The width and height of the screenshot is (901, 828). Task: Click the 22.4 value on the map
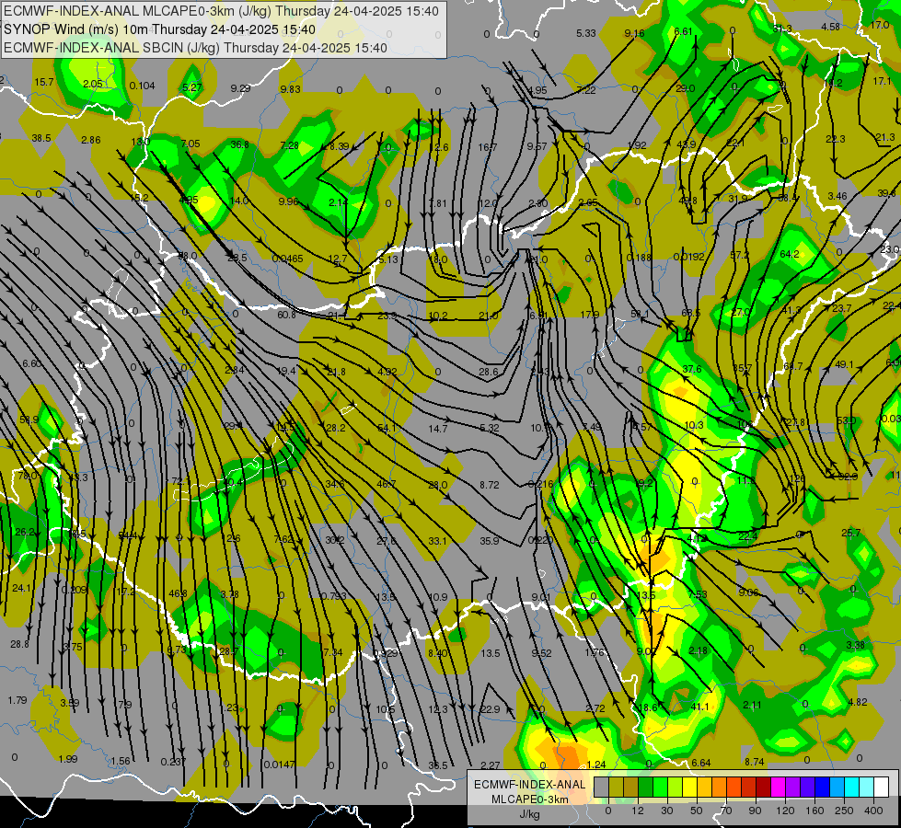coord(747,536)
